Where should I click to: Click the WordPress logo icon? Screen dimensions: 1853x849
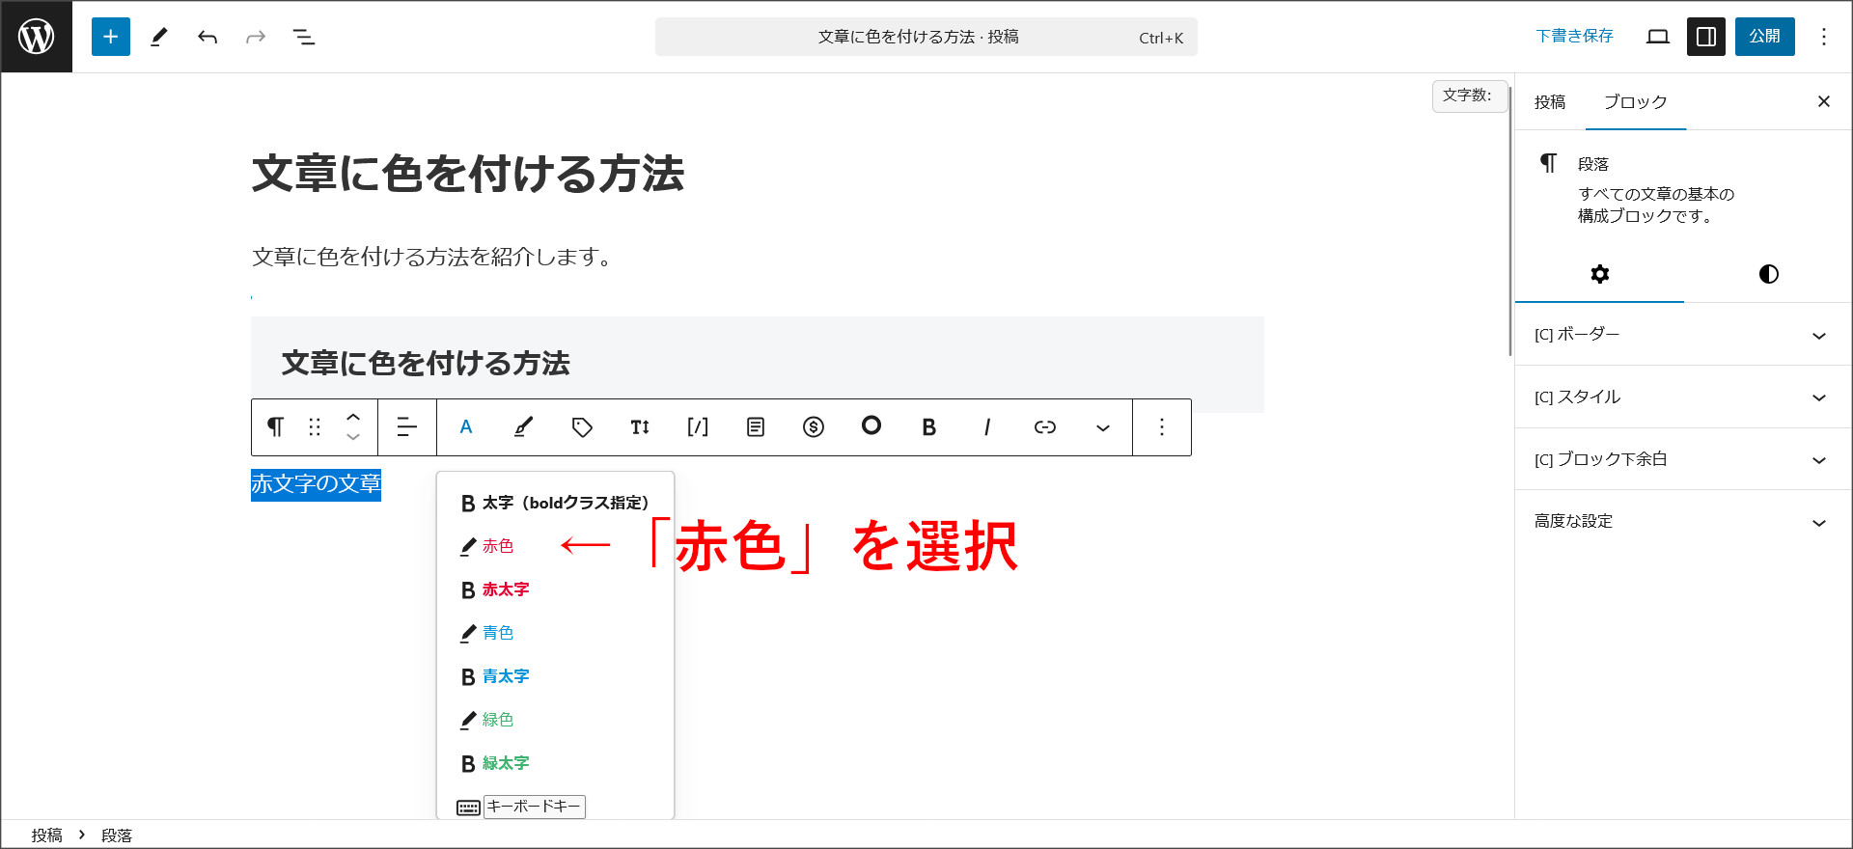[x=37, y=37]
